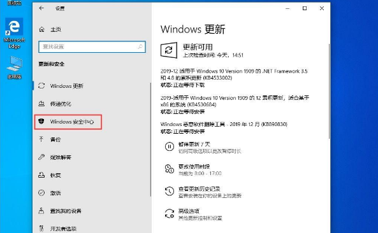Click the right pane vertical scrollbar

[329, 91]
